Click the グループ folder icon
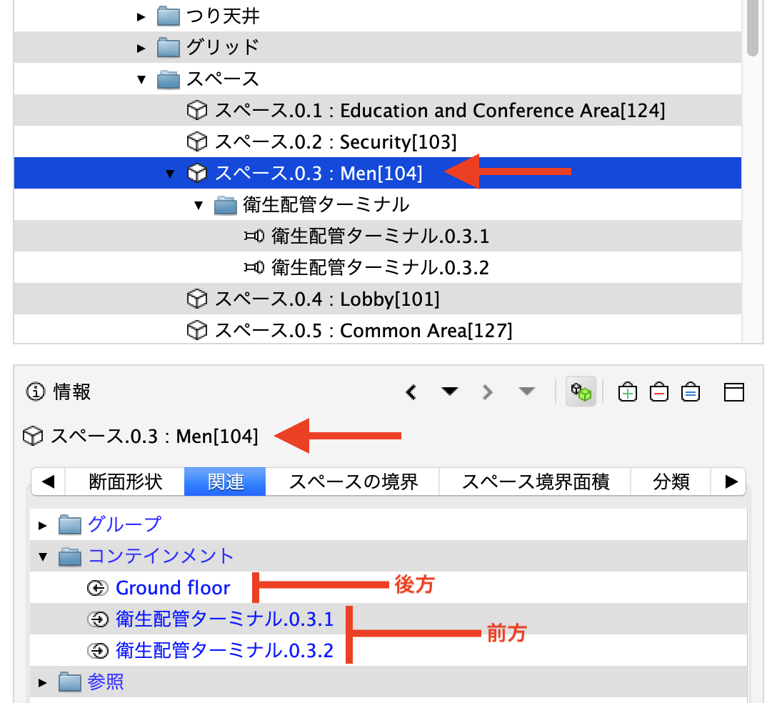Viewport: 777px width, 703px height. pyautogui.click(x=70, y=525)
